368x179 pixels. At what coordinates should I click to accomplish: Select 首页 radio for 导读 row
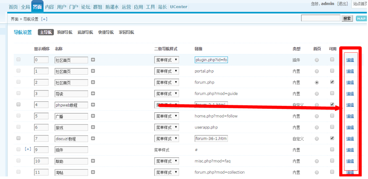pos(317,94)
